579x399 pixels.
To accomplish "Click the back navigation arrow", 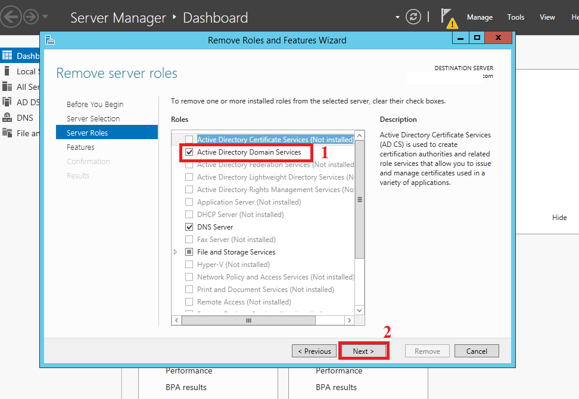I will [x=10, y=16].
